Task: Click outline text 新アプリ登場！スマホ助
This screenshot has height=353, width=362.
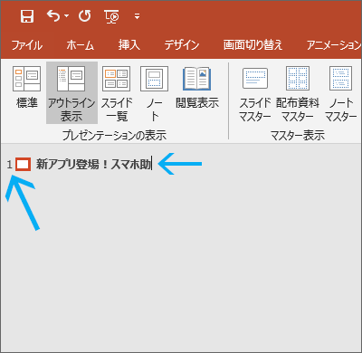Action: pyautogui.click(x=94, y=165)
